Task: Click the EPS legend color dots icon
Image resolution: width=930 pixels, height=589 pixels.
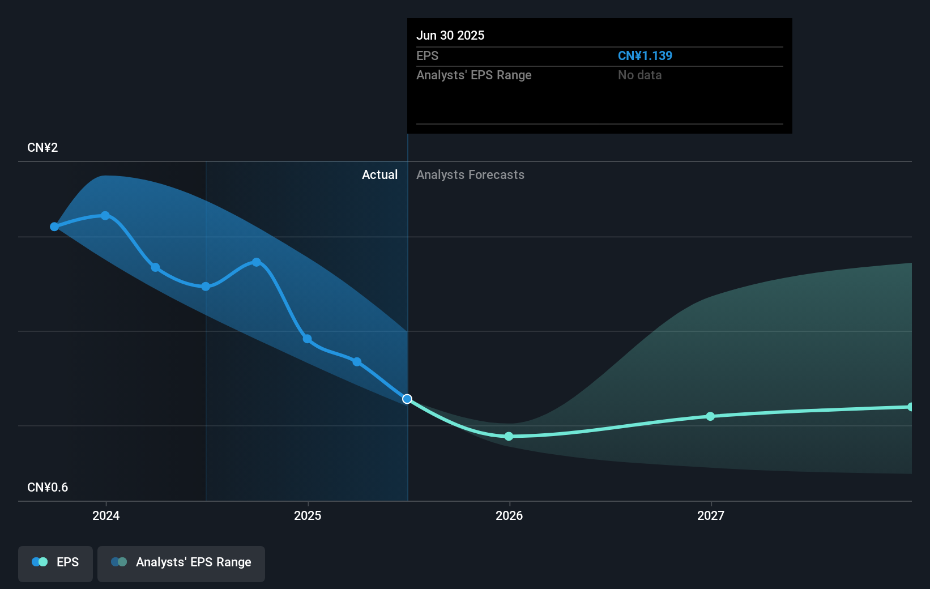Action: (40, 562)
